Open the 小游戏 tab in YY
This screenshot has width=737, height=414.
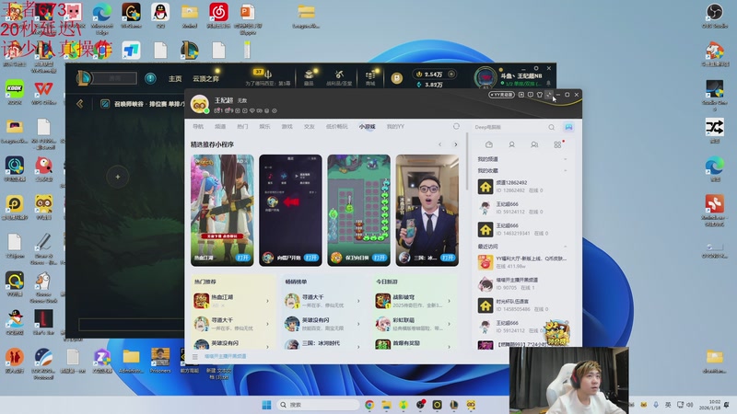367,127
